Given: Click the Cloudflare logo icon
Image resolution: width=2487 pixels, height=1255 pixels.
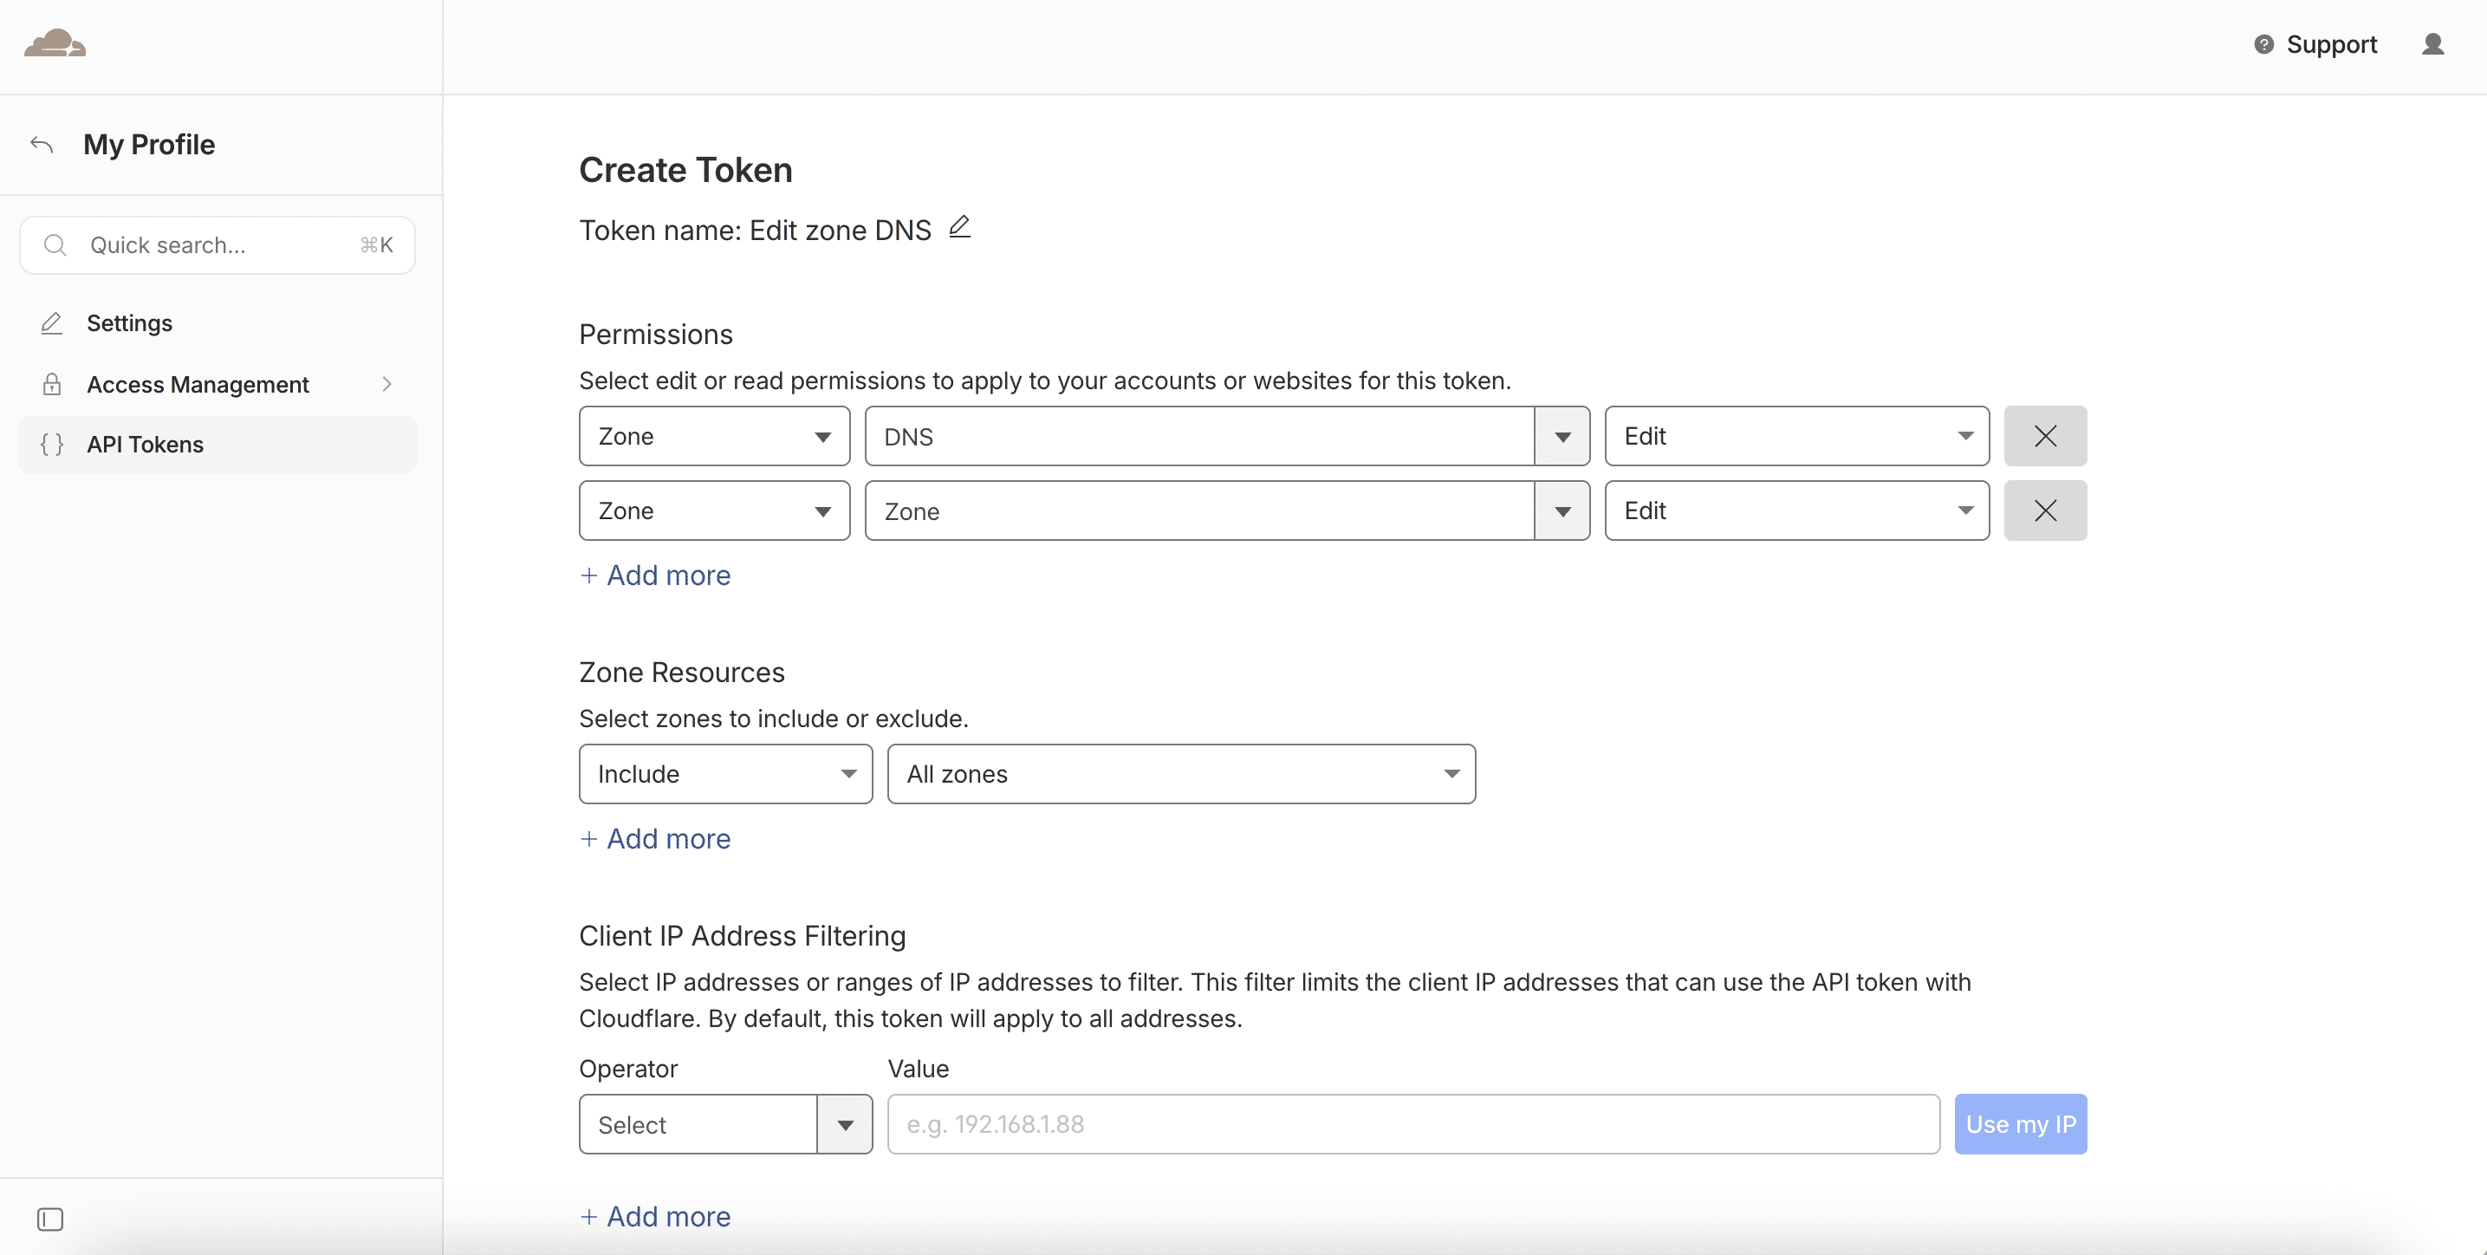Looking at the screenshot, I should (55, 43).
